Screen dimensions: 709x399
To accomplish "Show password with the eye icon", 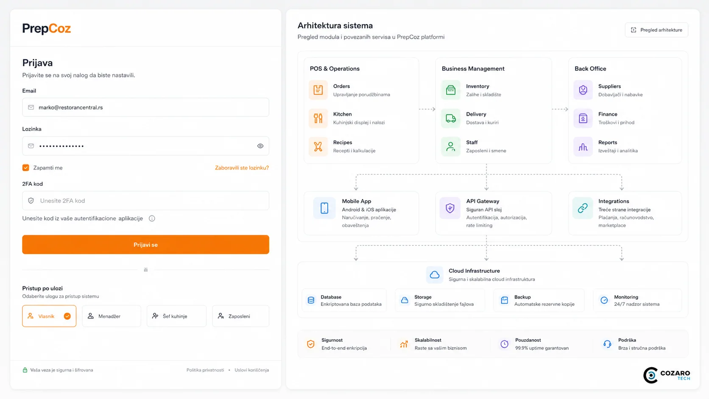I will 260,146.
